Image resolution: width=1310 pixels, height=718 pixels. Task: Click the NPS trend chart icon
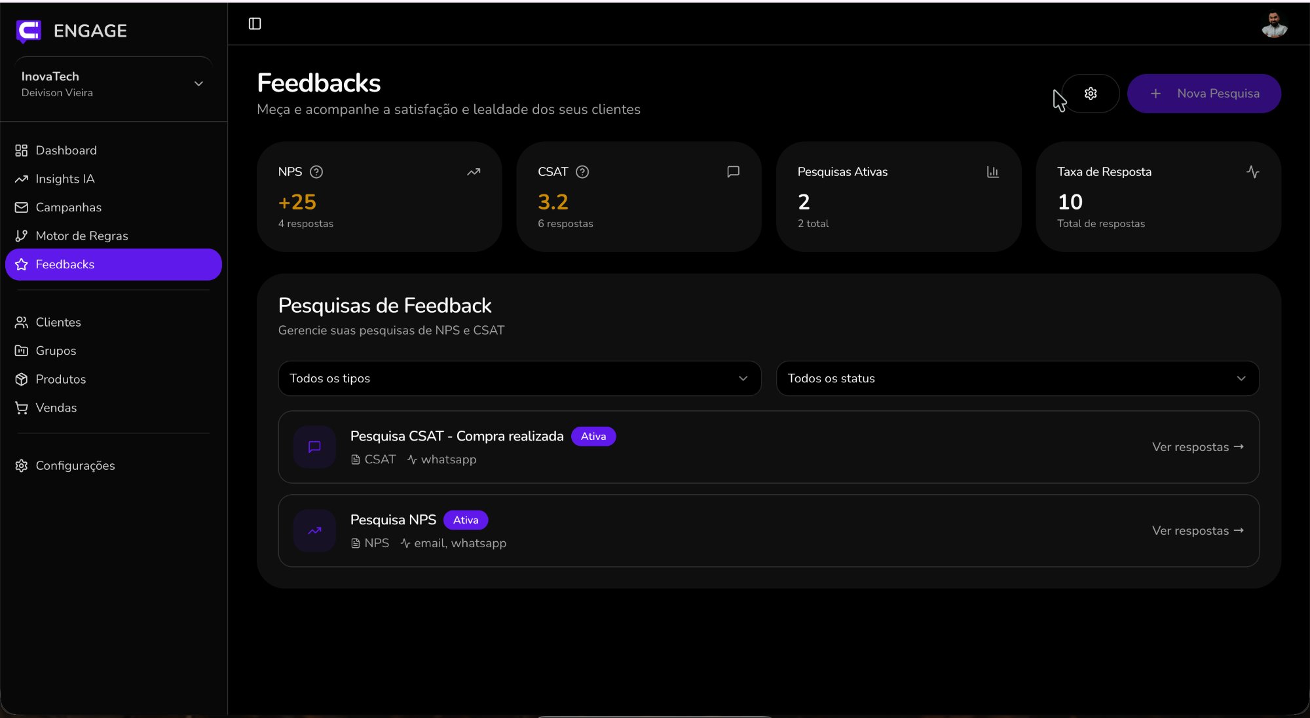[474, 172]
